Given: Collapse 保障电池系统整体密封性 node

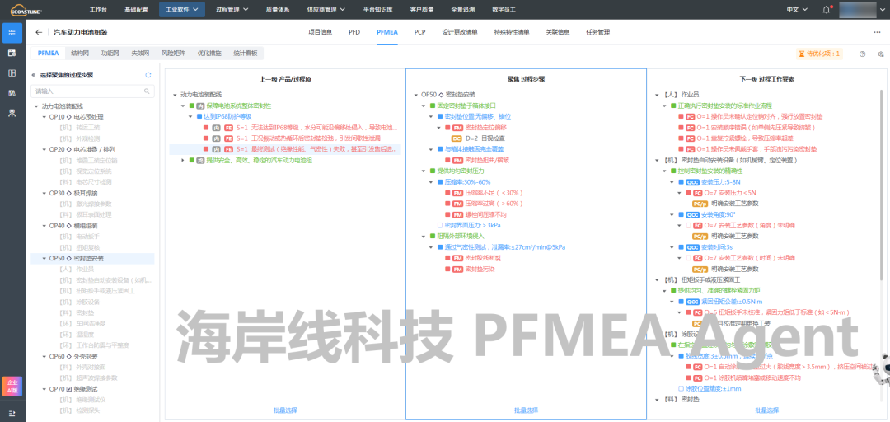Looking at the screenshot, I should [x=183, y=105].
